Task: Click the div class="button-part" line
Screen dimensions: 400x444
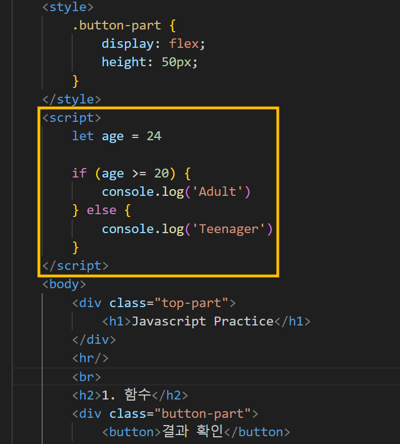Action: click(x=165, y=414)
